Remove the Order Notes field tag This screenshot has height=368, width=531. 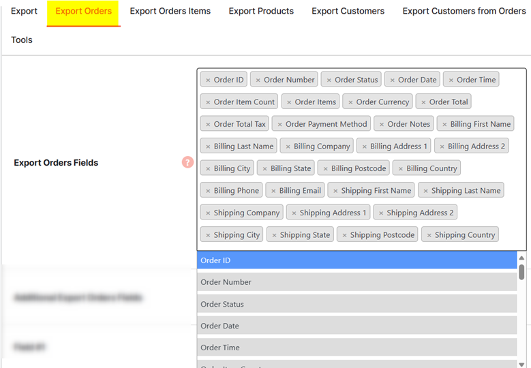(x=382, y=125)
